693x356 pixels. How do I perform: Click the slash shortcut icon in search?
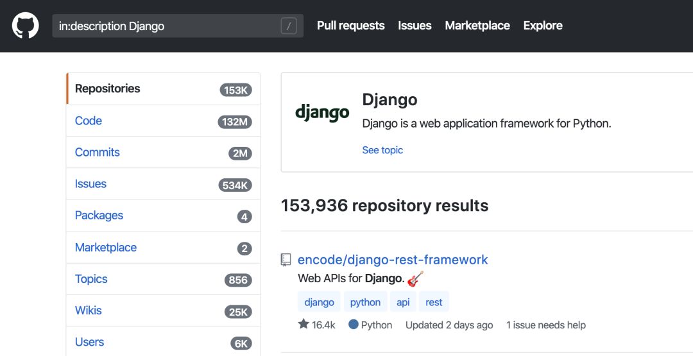[289, 26]
